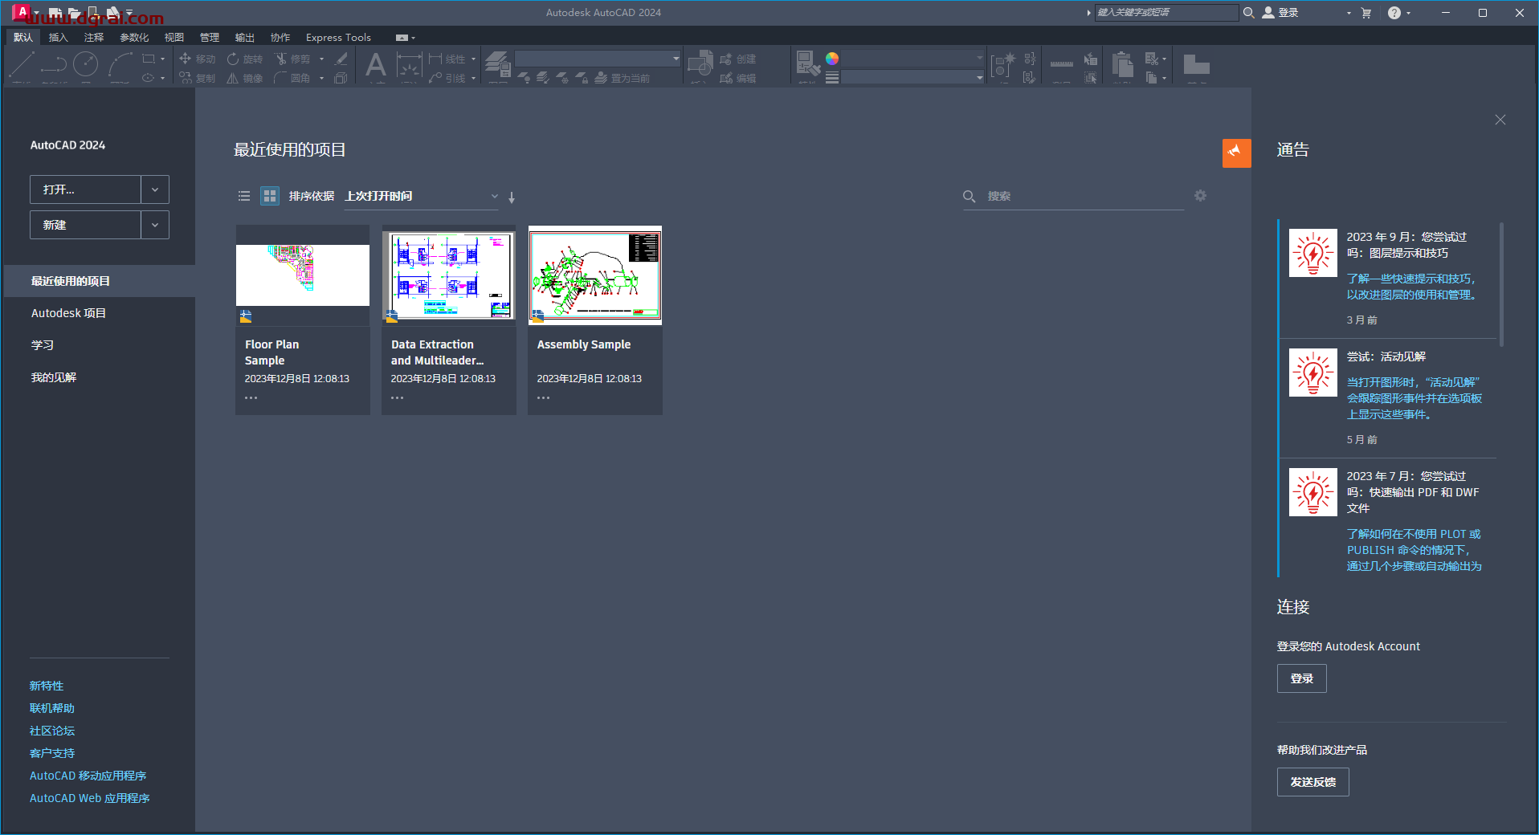The height and width of the screenshot is (835, 1539).
Task: Open the AutoCAD application menu (red A)
Action: tap(22, 13)
